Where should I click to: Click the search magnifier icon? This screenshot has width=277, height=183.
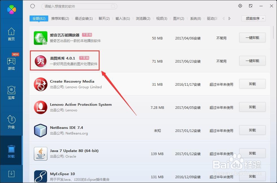coord(113,6)
